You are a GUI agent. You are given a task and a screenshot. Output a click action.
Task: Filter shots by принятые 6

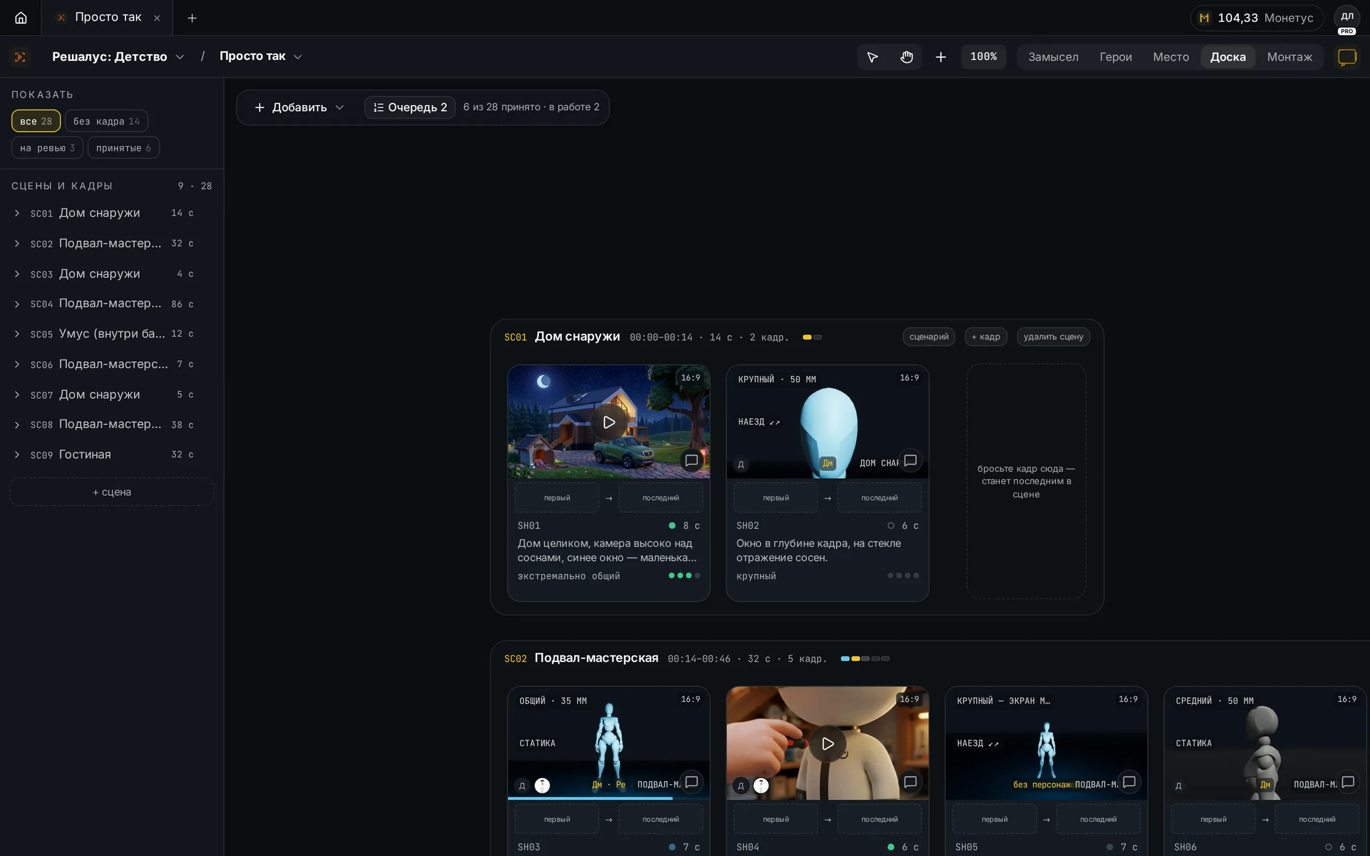pyautogui.click(x=123, y=148)
